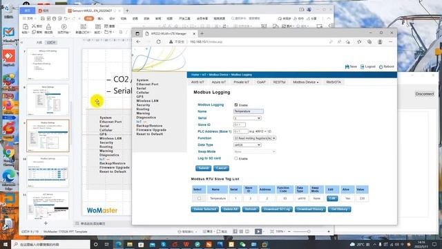
Task: Toggle Modbus Logging Enable checkbox
Action: 236,104
